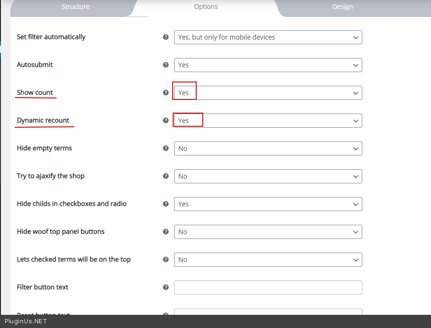Expand the Try to ajaxify the shop dropdown

pos(268,176)
